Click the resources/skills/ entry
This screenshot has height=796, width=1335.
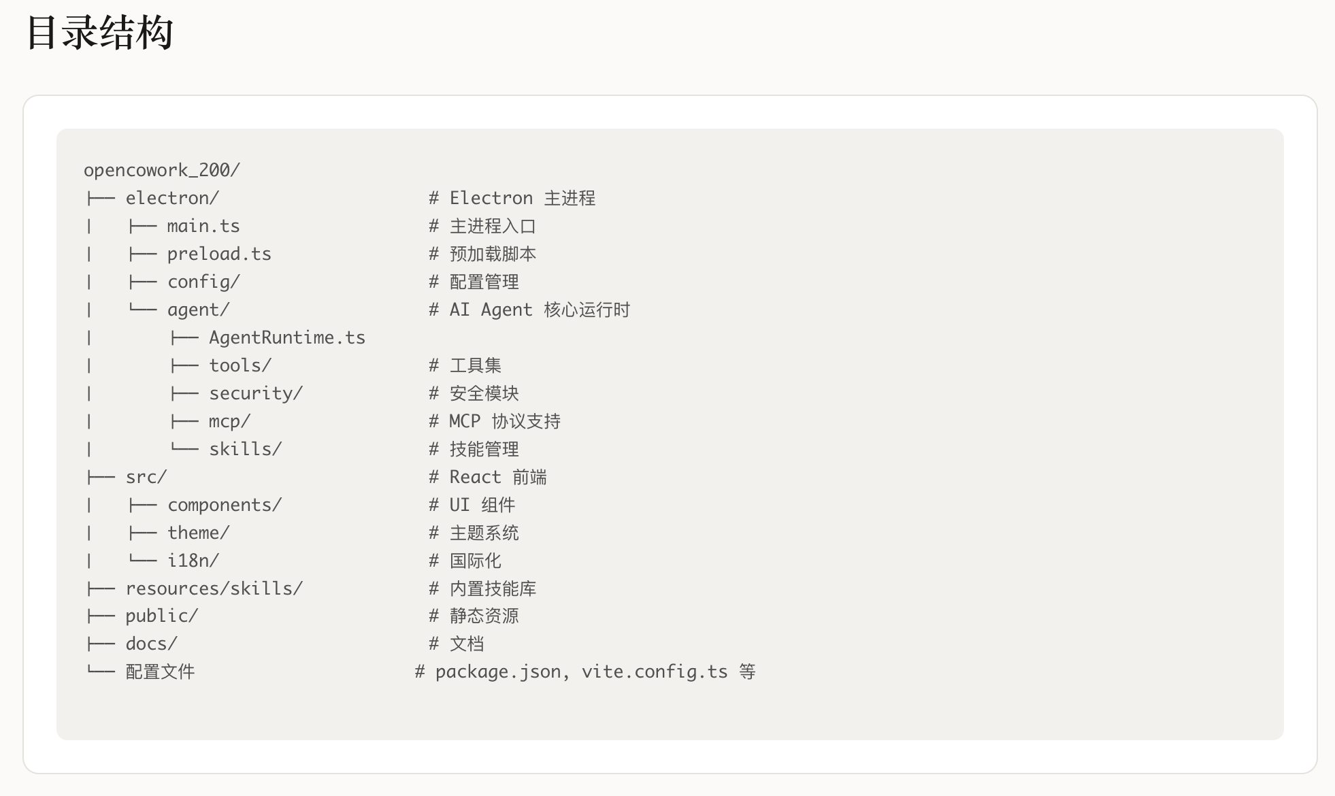[x=214, y=588]
